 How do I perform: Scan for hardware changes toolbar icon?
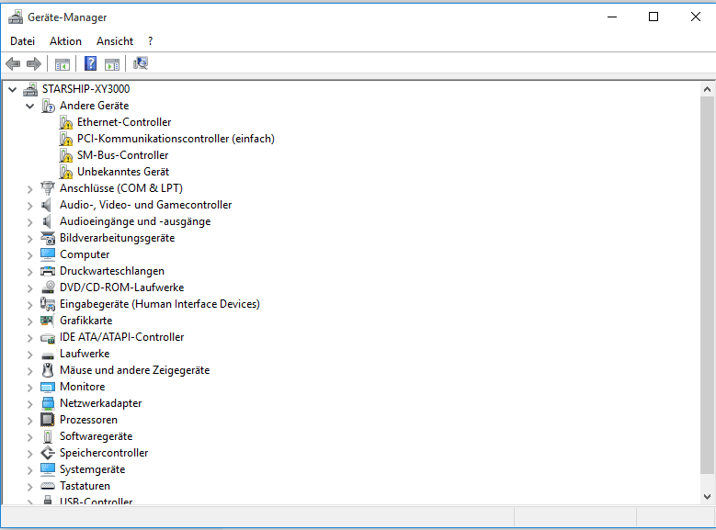pyautogui.click(x=141, y=63)
